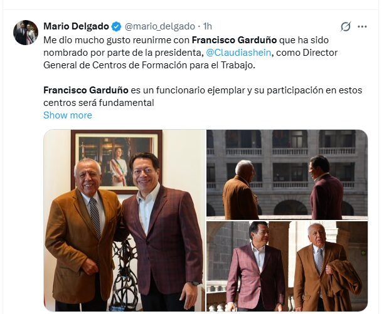This screenshot has height=314, width=384.
Task: Open the bottom-right walking photo
Action: point(287,266)
